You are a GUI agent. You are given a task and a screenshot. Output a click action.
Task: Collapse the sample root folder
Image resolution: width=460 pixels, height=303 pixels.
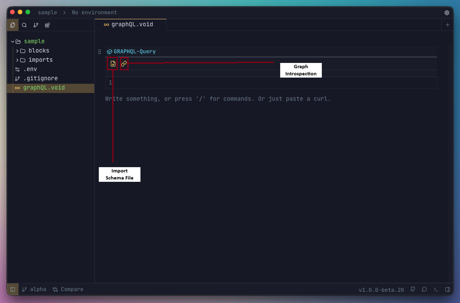pyautogui.click(x=13, y=41)
